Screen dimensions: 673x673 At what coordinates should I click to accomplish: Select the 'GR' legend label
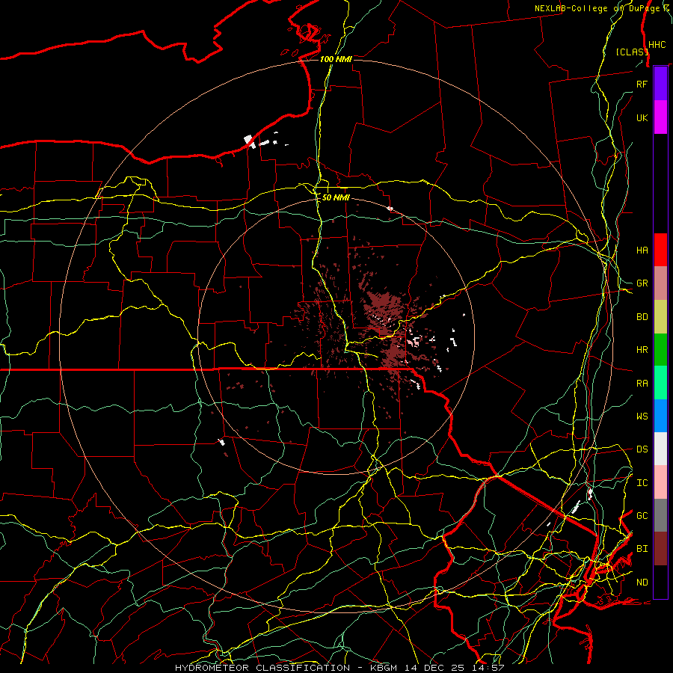[642, 283]
